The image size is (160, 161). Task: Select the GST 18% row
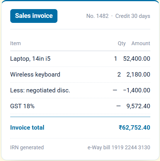[80, 106]
